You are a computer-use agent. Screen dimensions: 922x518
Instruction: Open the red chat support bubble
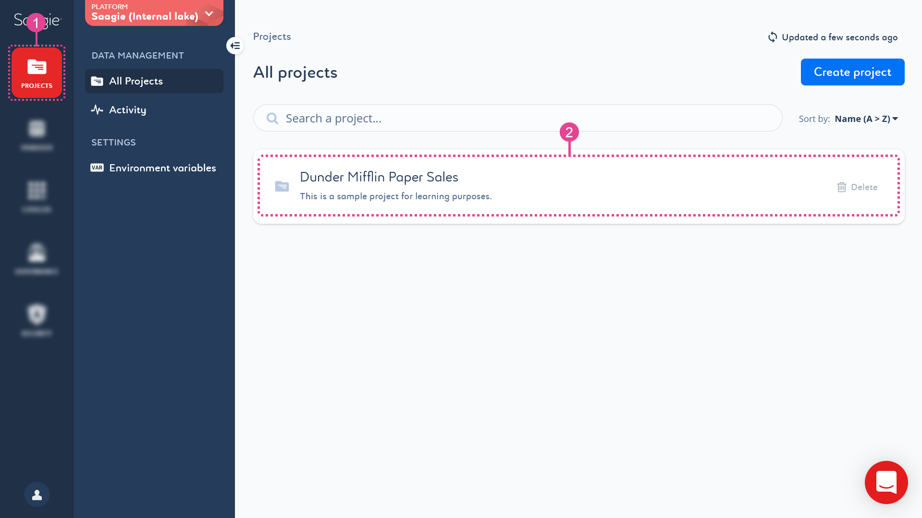(x=886, y=482)
